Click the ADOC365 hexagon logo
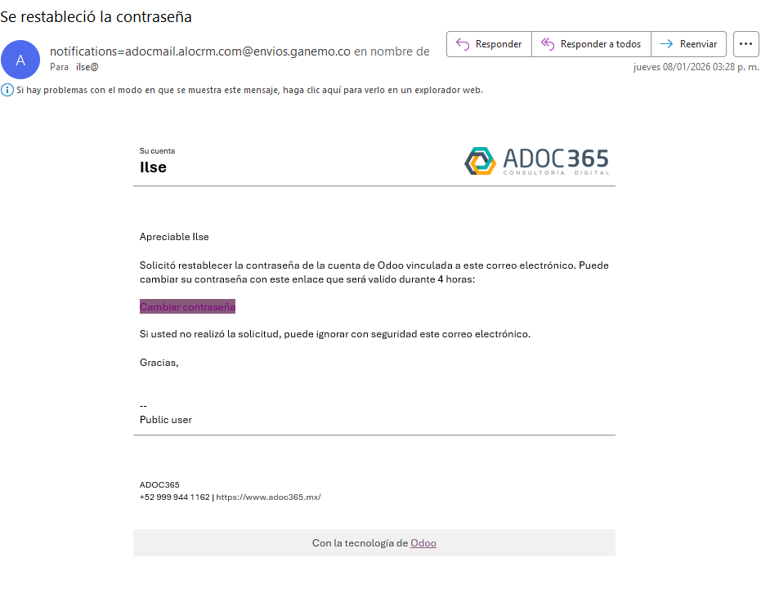This screenshot has width=761, height=611. [x=480, y=161]
